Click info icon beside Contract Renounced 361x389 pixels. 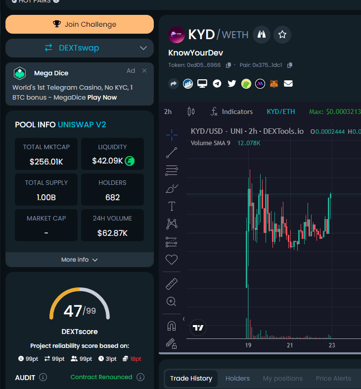[x=140, y=377]
